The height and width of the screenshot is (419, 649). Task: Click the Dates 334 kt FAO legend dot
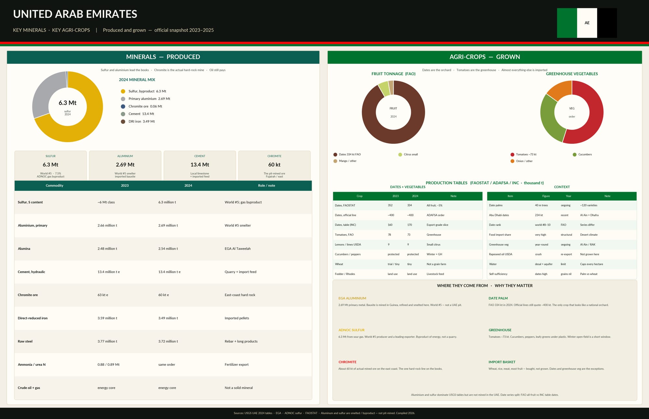pyautogui.click(x=335, y=154)
